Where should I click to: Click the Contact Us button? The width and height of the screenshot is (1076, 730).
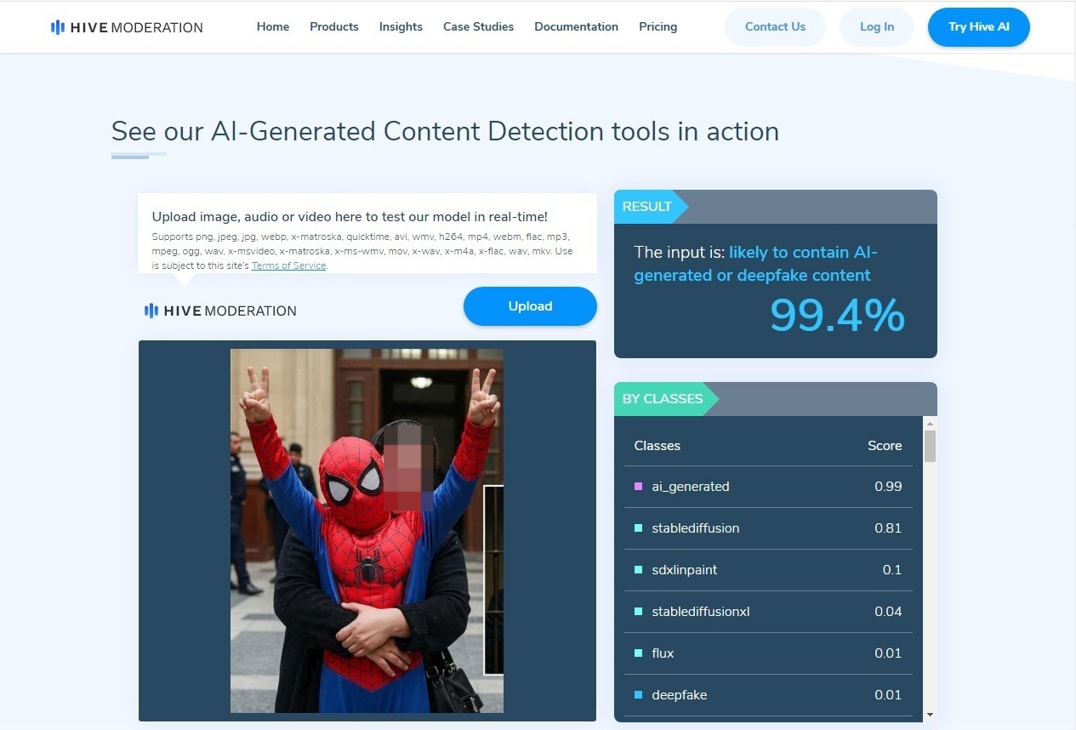click(x=775, y=27)
